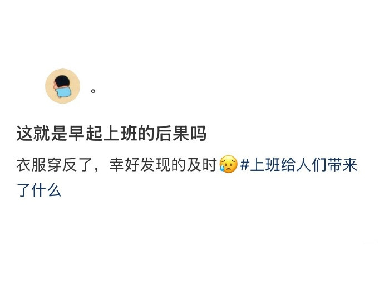Open the Shin-chan avatar profile picture
This screenshot has width=384, height=289.
(62, 86)
